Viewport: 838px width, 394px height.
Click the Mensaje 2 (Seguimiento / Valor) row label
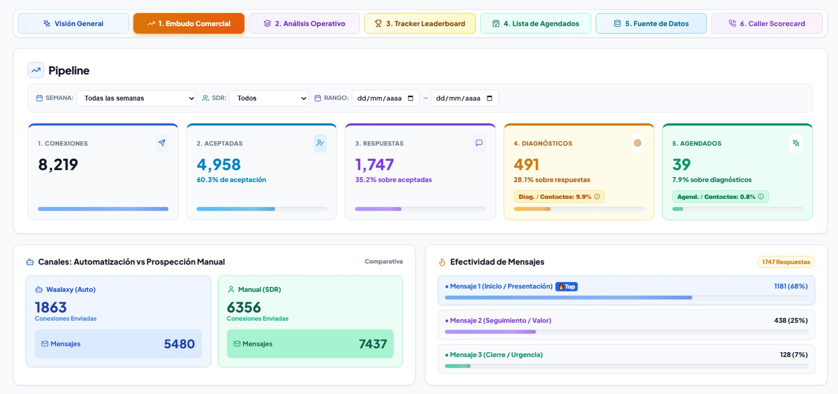pyautogui.click(x=498, y=321)
